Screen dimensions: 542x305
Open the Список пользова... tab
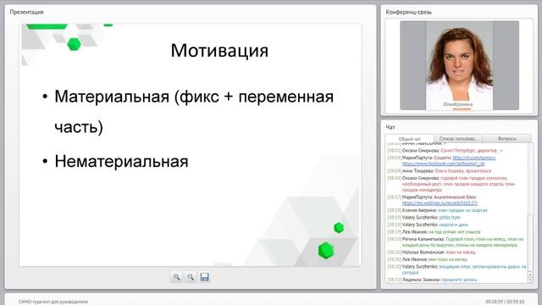pyautogui.click(x=457, y=138)
